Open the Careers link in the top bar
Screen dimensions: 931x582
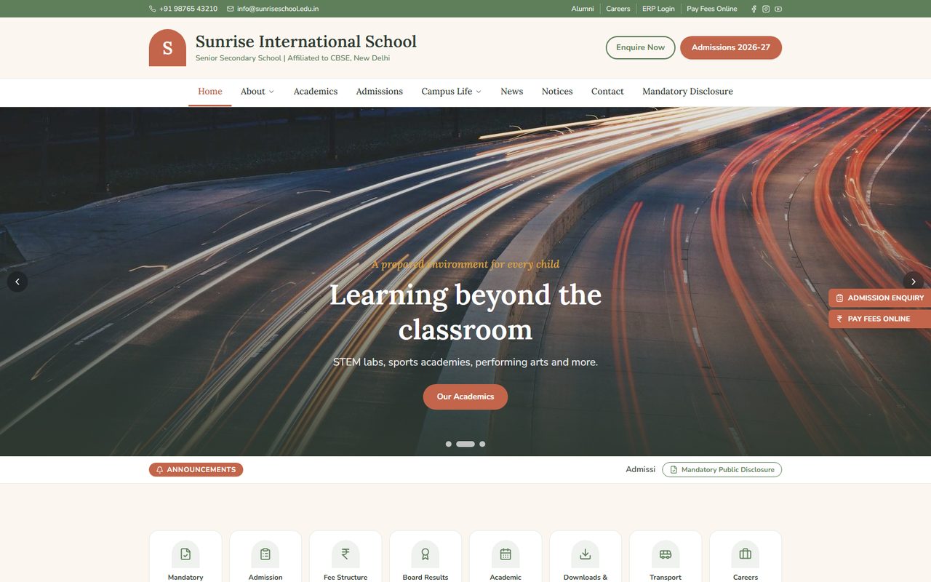[x=618, y=9]
